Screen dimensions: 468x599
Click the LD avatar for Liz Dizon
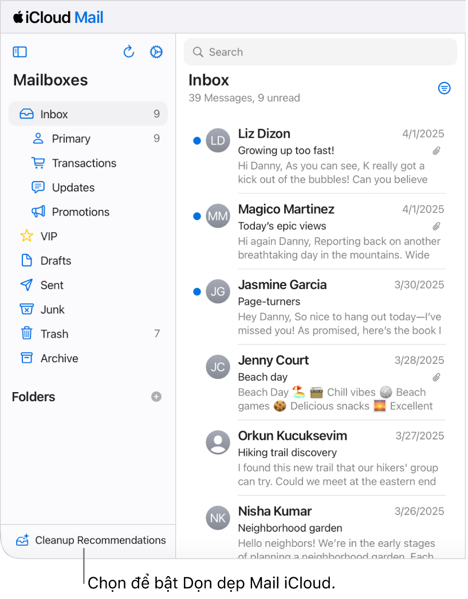[x=218, y=140]
